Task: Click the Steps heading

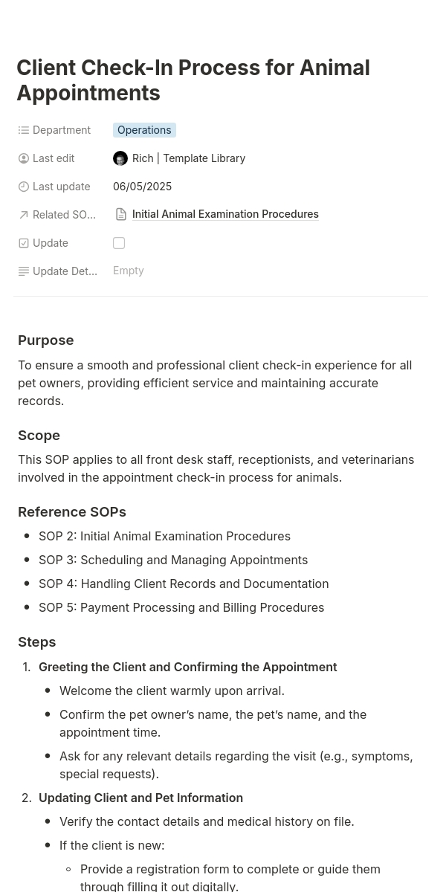Action: 37,642
